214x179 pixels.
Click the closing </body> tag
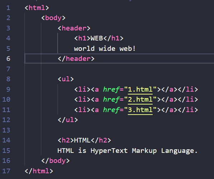click(x=56, y=161)
